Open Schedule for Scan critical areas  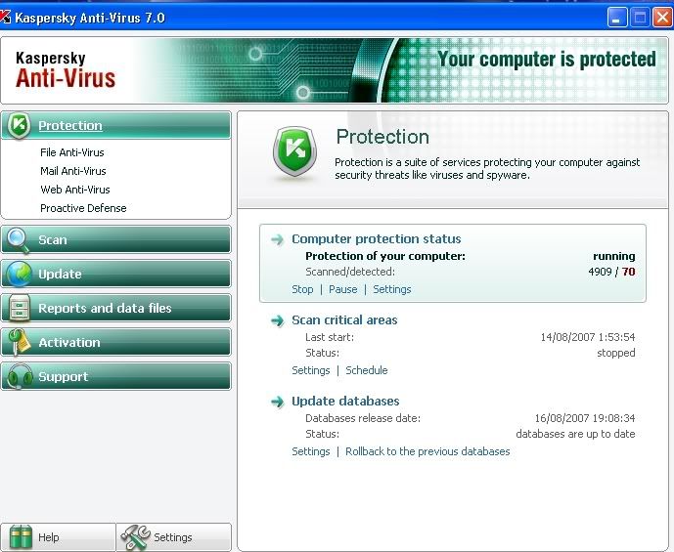(x=367, y=370)
